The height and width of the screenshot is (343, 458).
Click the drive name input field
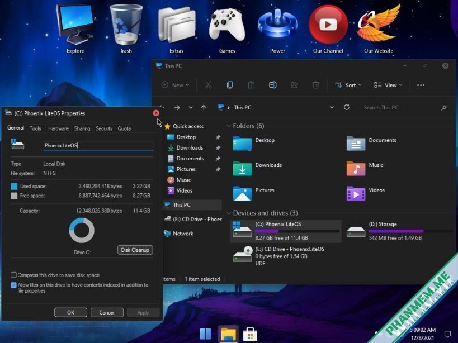(98, 146)
